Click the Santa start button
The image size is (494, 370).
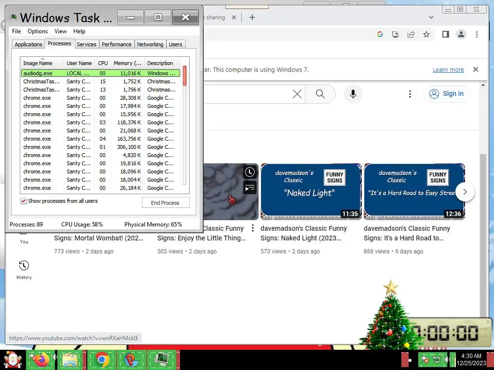[13, 359]
